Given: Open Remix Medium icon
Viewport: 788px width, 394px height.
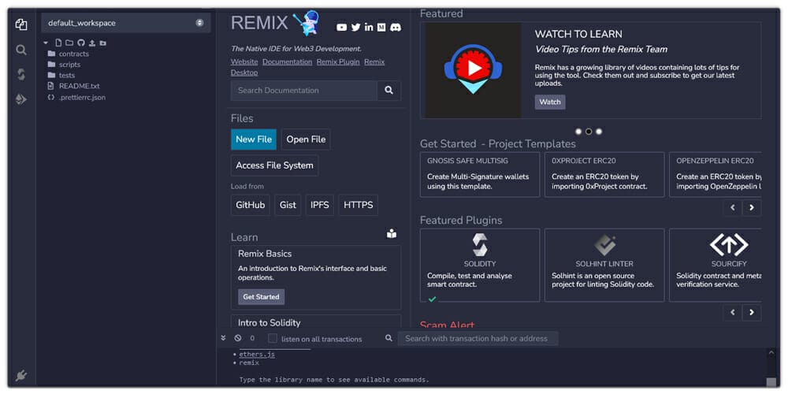Looking at the screenshot, I should point(381,28).
